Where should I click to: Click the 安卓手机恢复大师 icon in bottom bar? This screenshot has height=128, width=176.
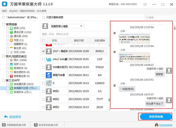[x=36, y=125]
